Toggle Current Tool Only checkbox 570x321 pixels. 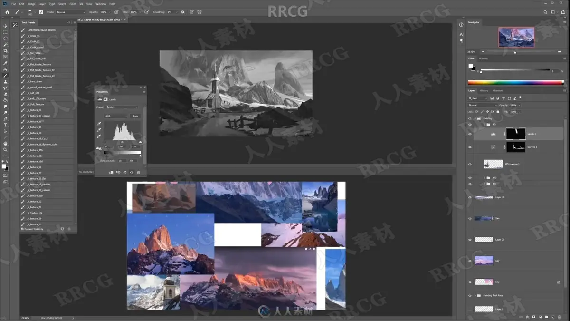[22, 229]
